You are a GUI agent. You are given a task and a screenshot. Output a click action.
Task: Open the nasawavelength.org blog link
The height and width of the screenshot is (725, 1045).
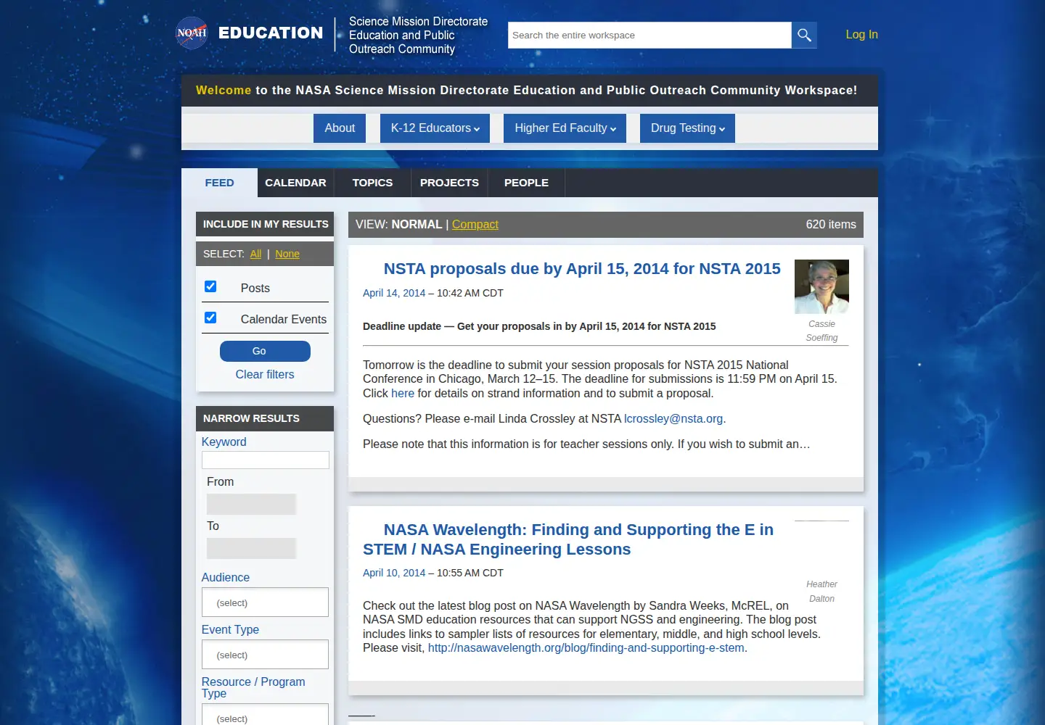click(586, 647)
